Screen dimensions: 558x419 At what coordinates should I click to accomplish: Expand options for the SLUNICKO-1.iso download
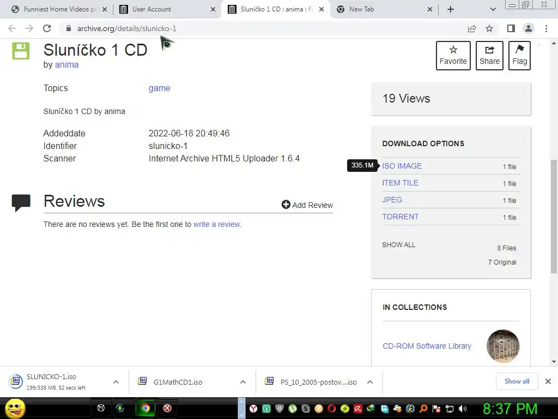(116, 382)
